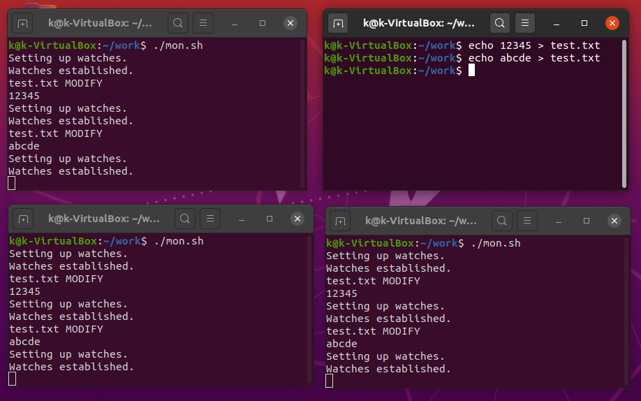Open hamburger menu in bottom-right terminal
Image resolution: width=641 pixels, height=401 pixels.
pos(526,221)
